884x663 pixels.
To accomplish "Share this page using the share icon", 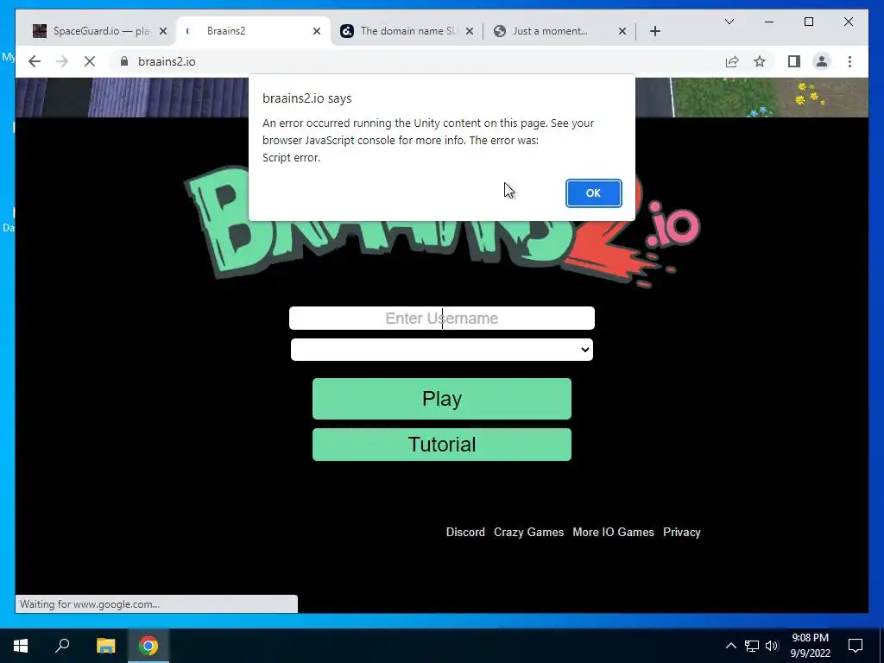I will pos(732,61).
